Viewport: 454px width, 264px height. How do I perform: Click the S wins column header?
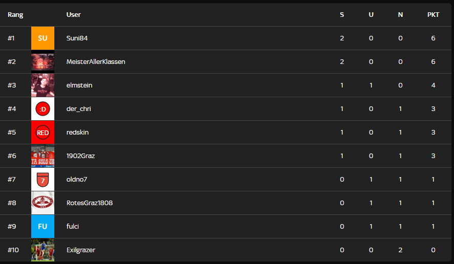[342, 15]
